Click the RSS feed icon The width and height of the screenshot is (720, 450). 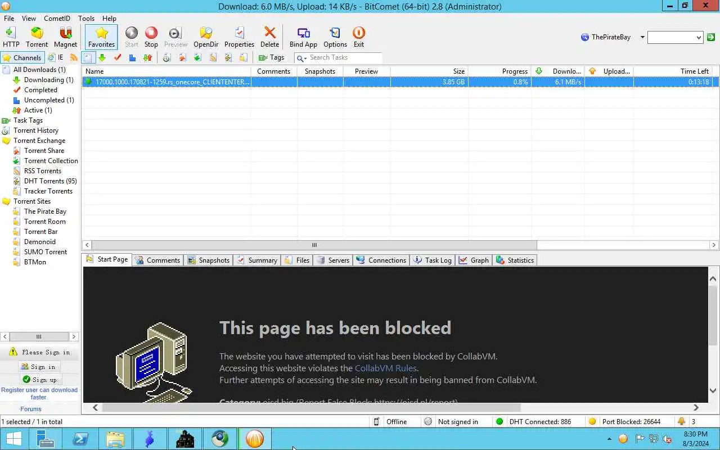[74, 57]
